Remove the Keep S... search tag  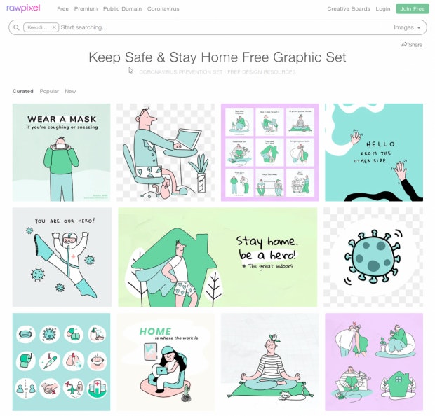(x=54, y=27)
